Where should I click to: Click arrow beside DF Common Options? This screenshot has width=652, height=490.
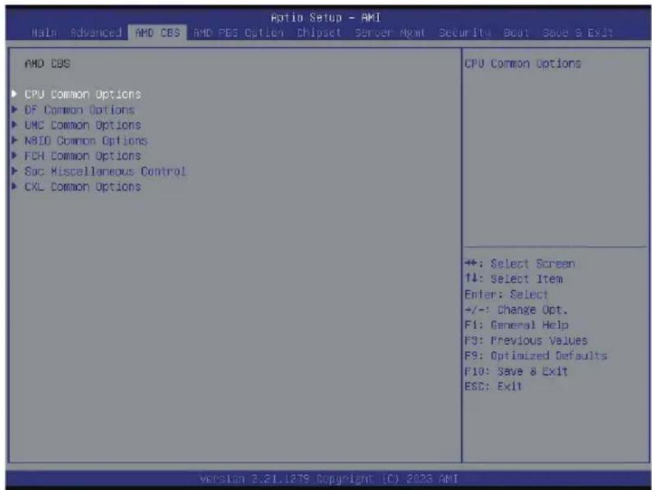14,109
